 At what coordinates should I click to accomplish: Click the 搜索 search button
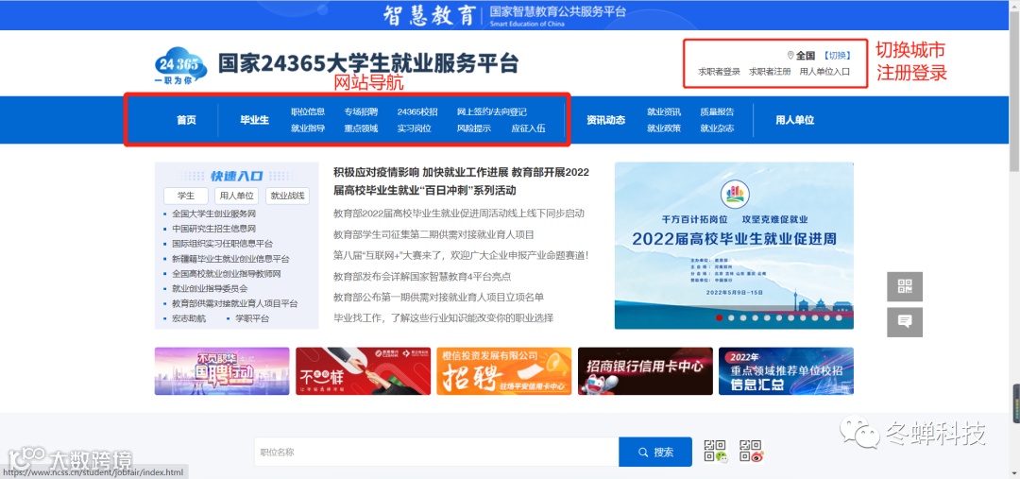coord(655,452)
